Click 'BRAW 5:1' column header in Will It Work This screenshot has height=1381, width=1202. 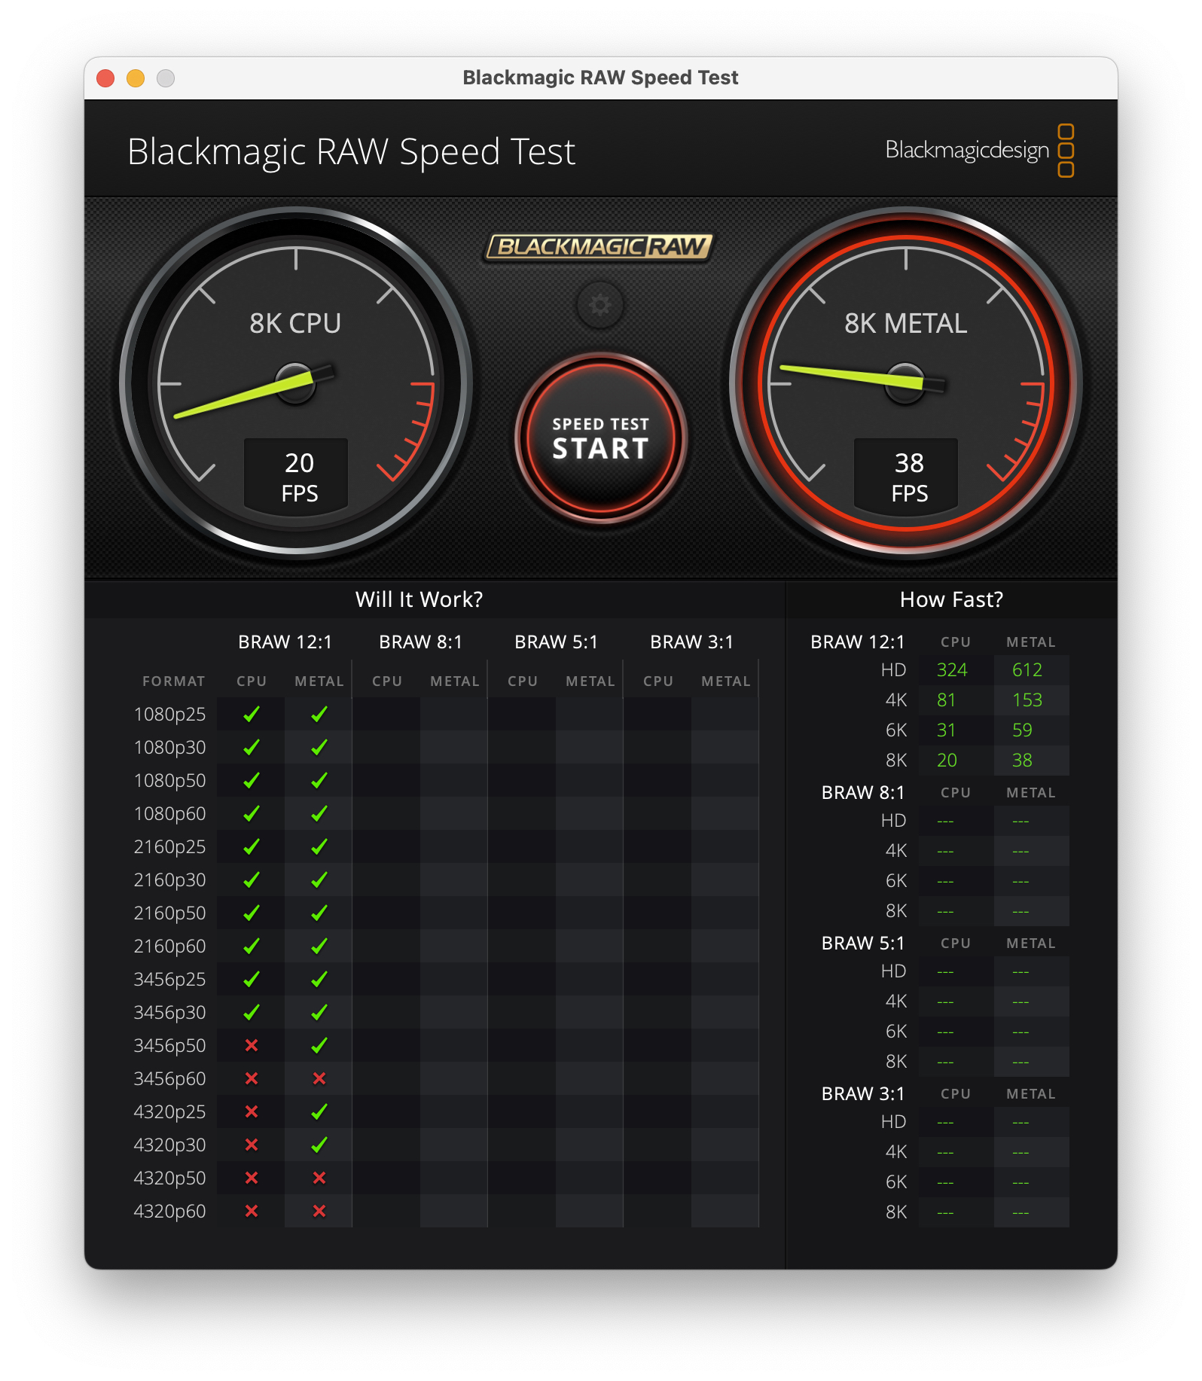556,642
